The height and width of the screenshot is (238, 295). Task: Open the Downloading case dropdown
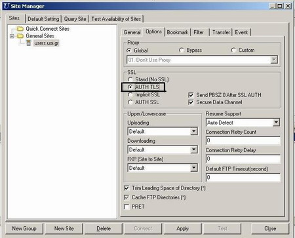coord(193,149)
